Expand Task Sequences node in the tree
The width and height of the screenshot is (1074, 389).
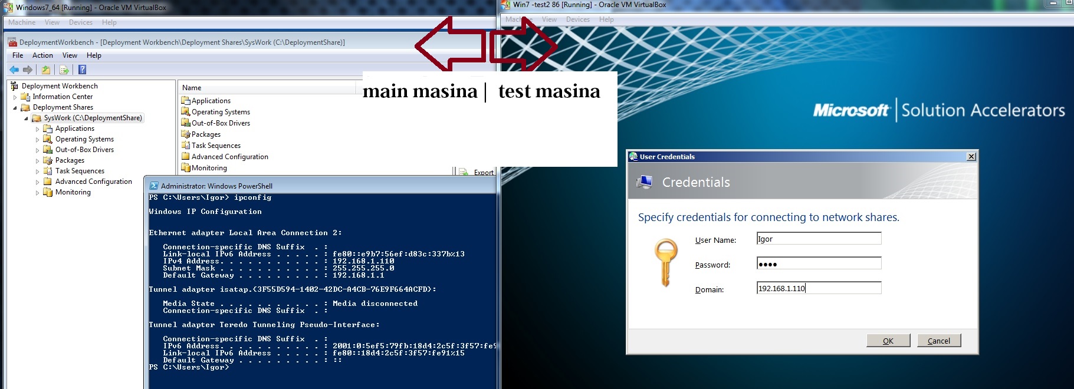[x=38, y=171]
